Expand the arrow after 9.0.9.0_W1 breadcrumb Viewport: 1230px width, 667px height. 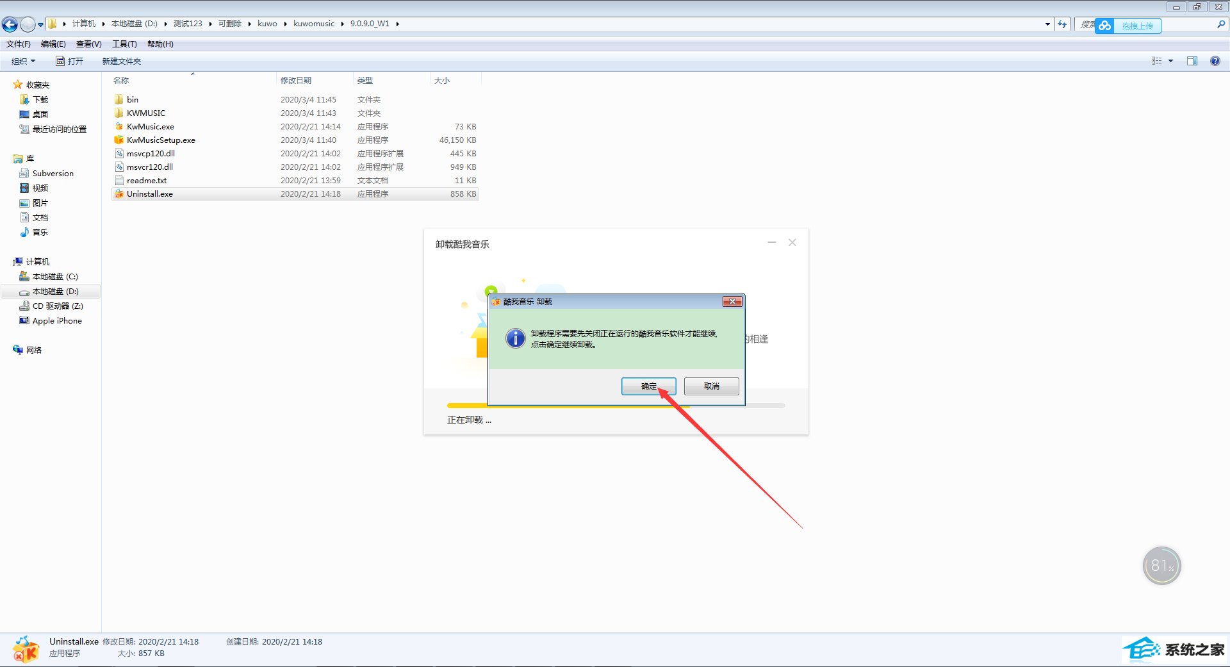pos(397,24)
